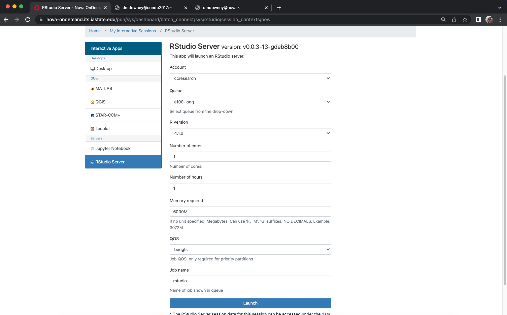This screenshot has width=507, height=315.
Task: Select MATLAB in Interactive Apps
Action: pos(123,89)
